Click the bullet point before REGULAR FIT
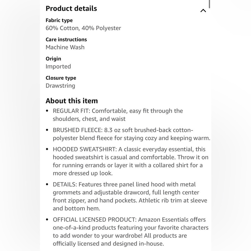This screenshot has height=251, width=251. click(x=47, y=111)
